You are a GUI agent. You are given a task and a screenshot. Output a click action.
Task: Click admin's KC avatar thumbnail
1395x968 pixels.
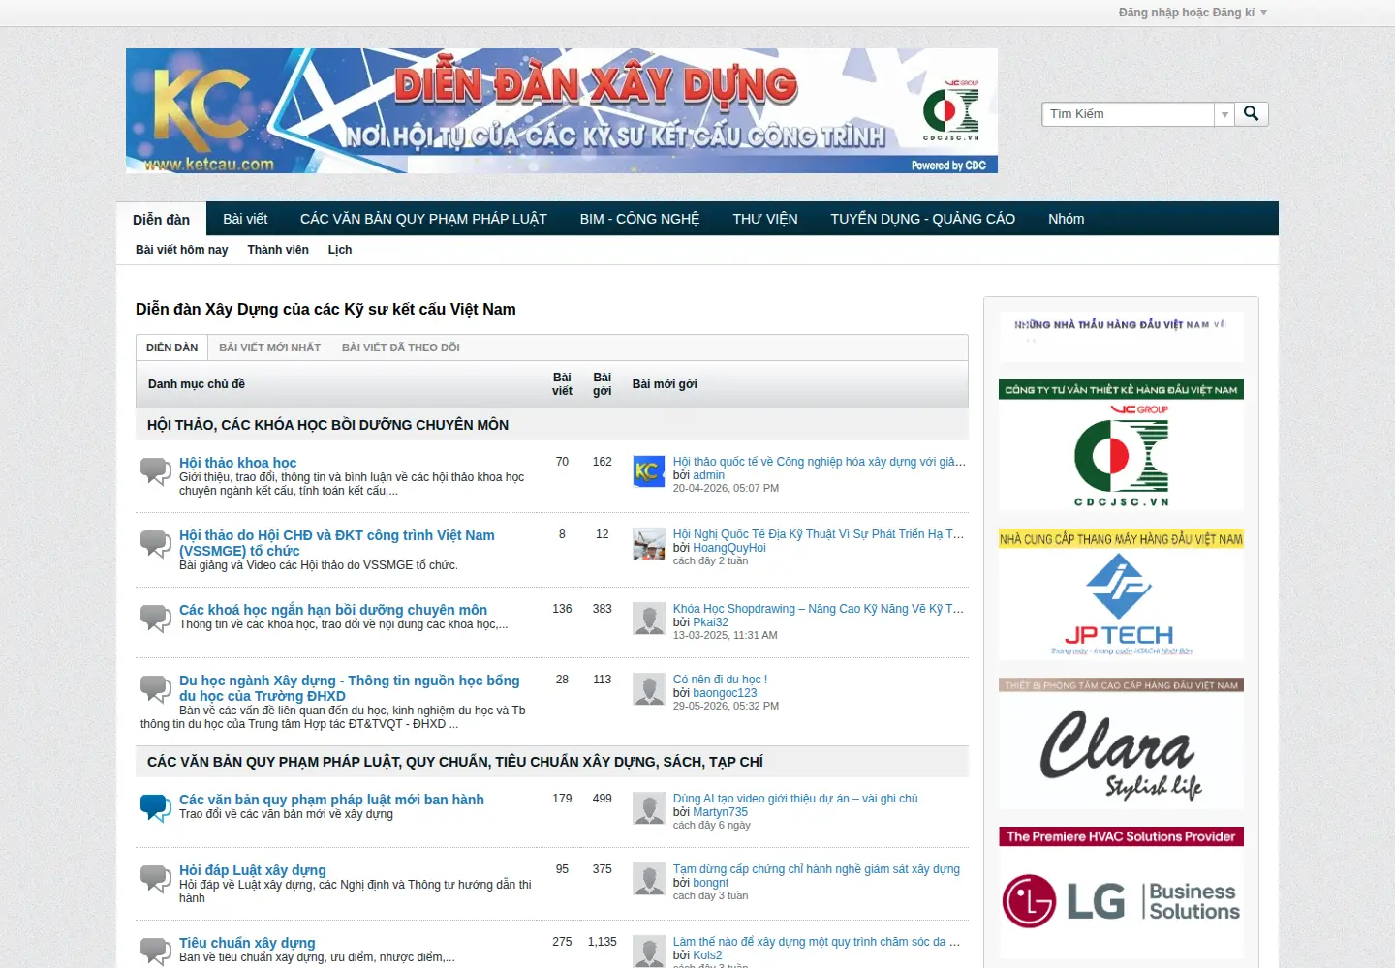(x=649, y=471)
